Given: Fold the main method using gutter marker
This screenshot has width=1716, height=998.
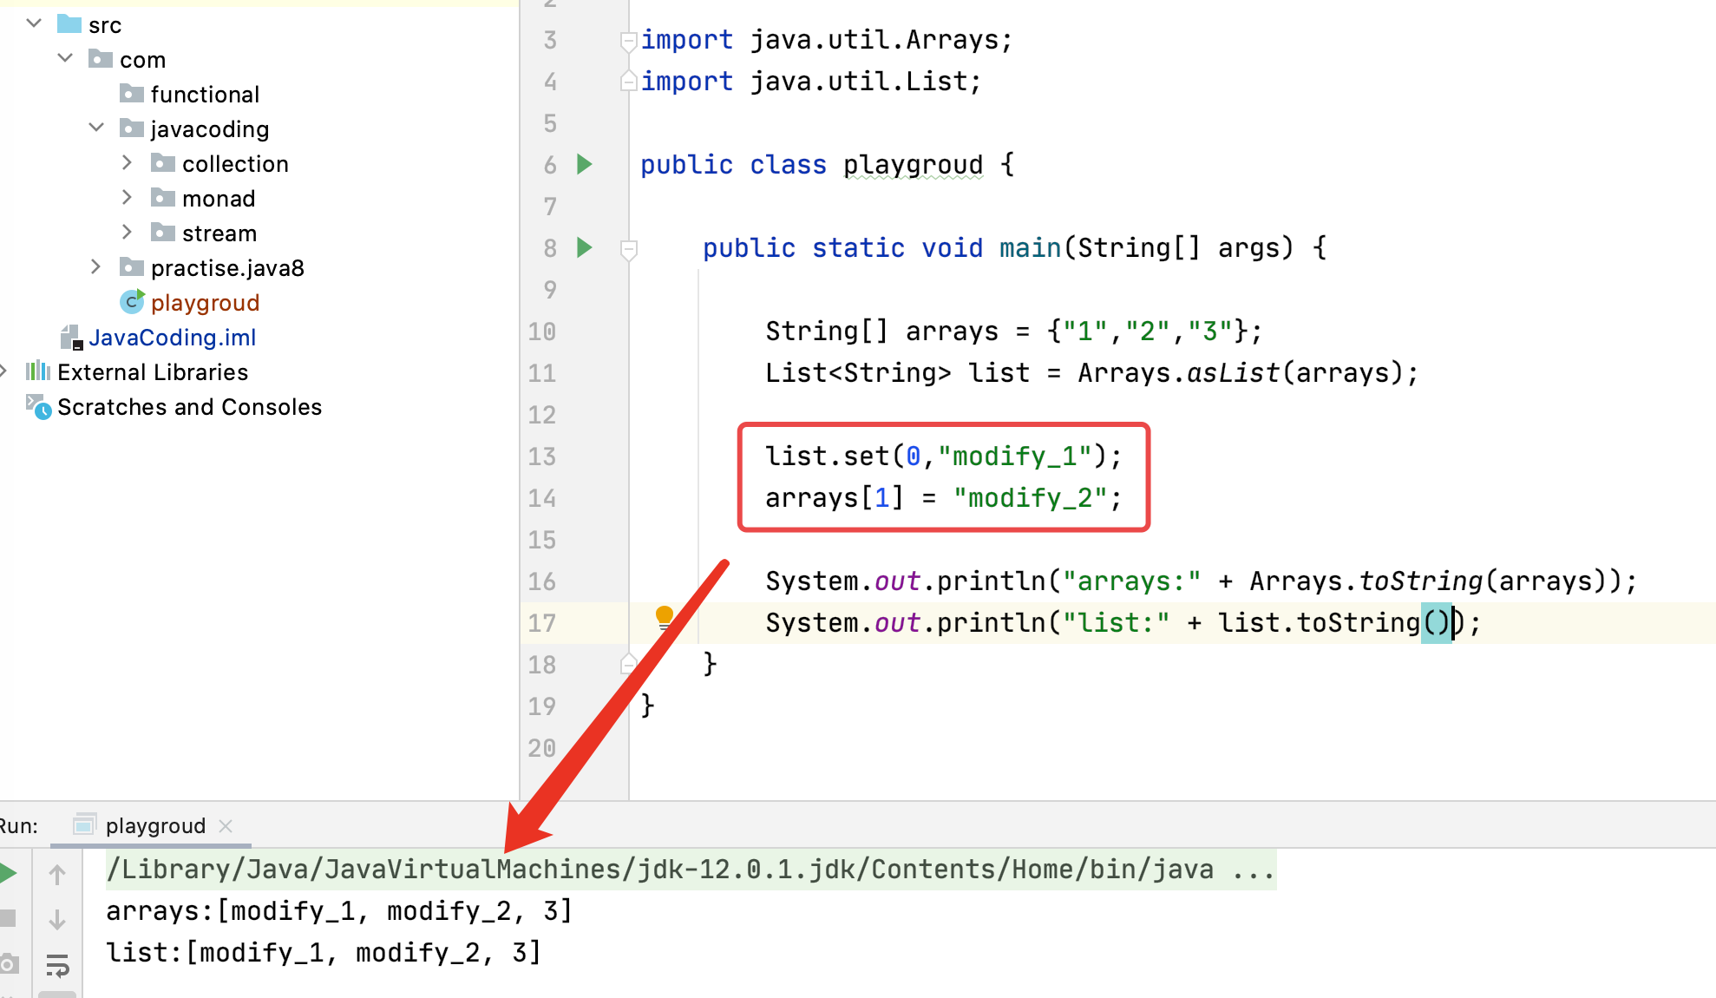Looking at the screenshot, I should 629,250.
